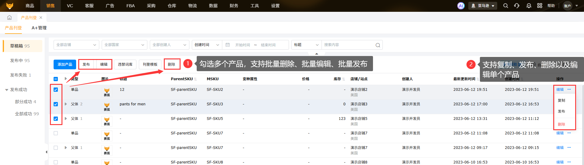Screen dimensions: 584x165
Task: Go to home tab icon
Action: [x=9, y=18]
